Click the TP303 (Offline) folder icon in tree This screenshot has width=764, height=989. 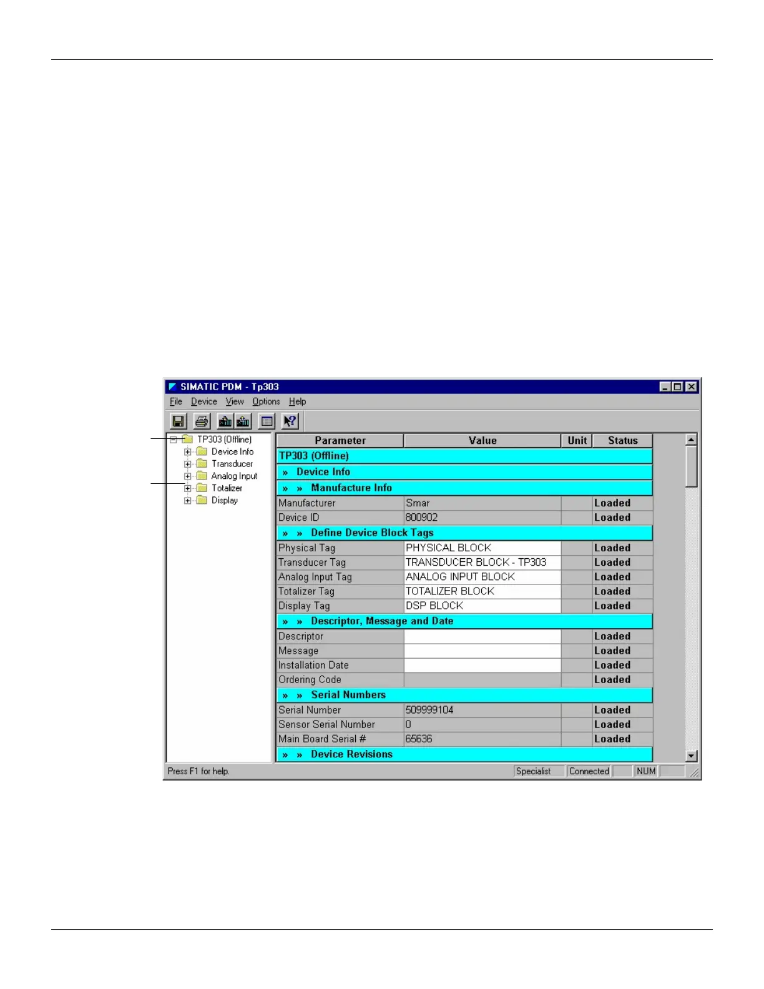(x=187, y=440)
